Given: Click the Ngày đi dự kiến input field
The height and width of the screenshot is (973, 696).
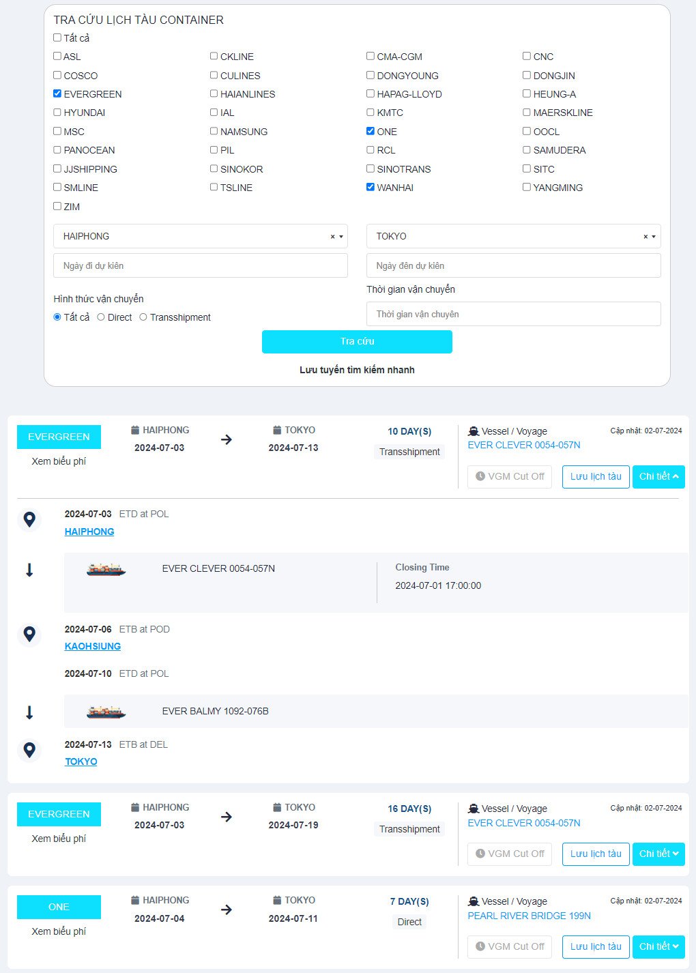Looking at the screenshot, I should point(199,265).
